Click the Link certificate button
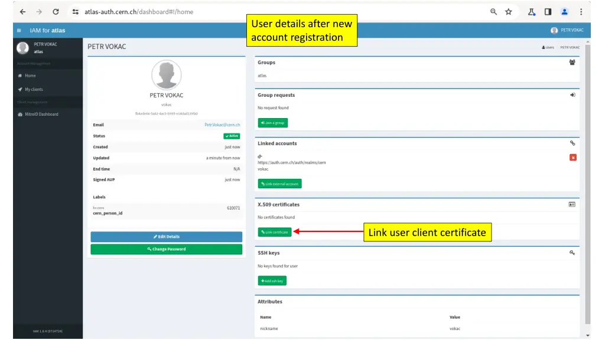 point(275,232)
